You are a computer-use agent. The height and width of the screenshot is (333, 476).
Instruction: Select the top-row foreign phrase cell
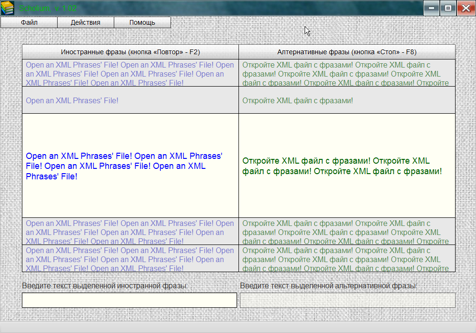pos(130,73)
